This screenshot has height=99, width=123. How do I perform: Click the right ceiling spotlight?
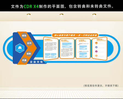click(94, 14)
